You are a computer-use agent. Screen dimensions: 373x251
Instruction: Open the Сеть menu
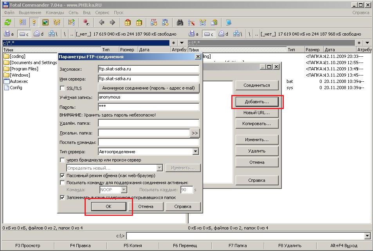(73, 13)
